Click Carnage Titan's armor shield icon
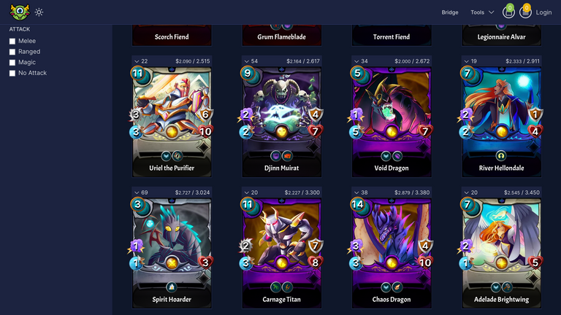The width and height of the screenshot is (561, 315). pos(316,246)
